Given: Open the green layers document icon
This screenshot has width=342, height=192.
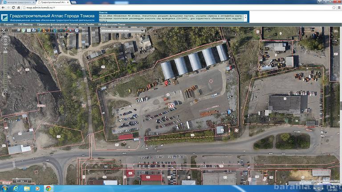Looking at the screenshot, I should click(23, 30).
